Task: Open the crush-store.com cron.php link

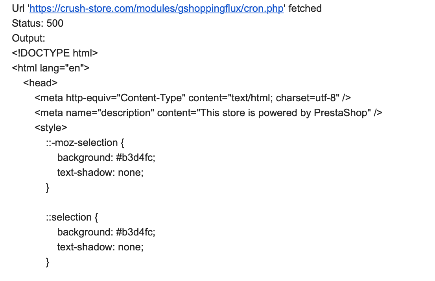Action: point(157,9)
